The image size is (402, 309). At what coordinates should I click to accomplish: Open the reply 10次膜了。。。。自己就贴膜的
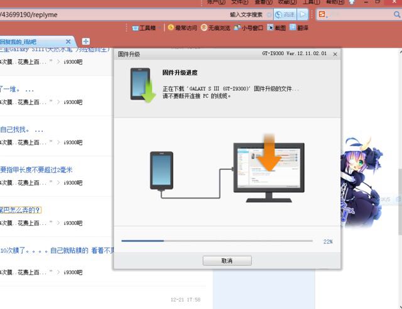pos(57,251)
